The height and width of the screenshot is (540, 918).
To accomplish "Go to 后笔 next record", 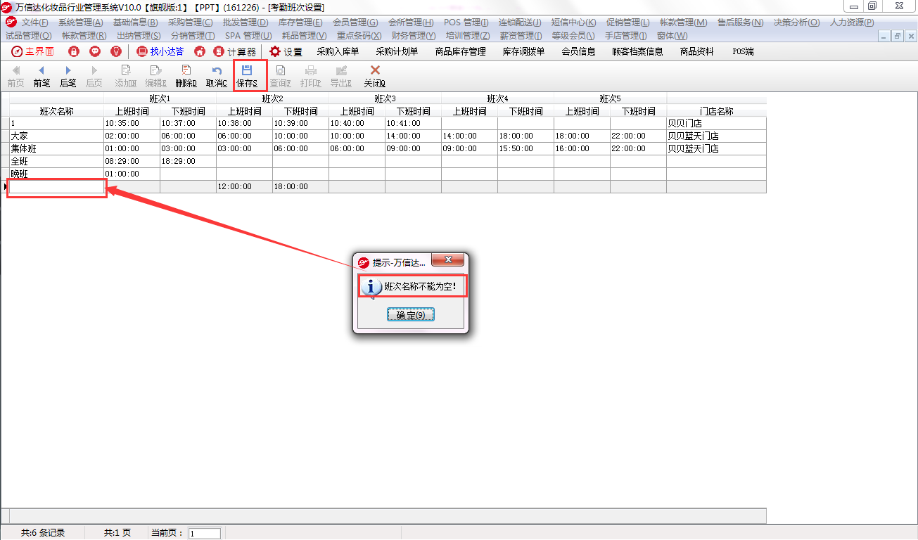I will 68,76.
